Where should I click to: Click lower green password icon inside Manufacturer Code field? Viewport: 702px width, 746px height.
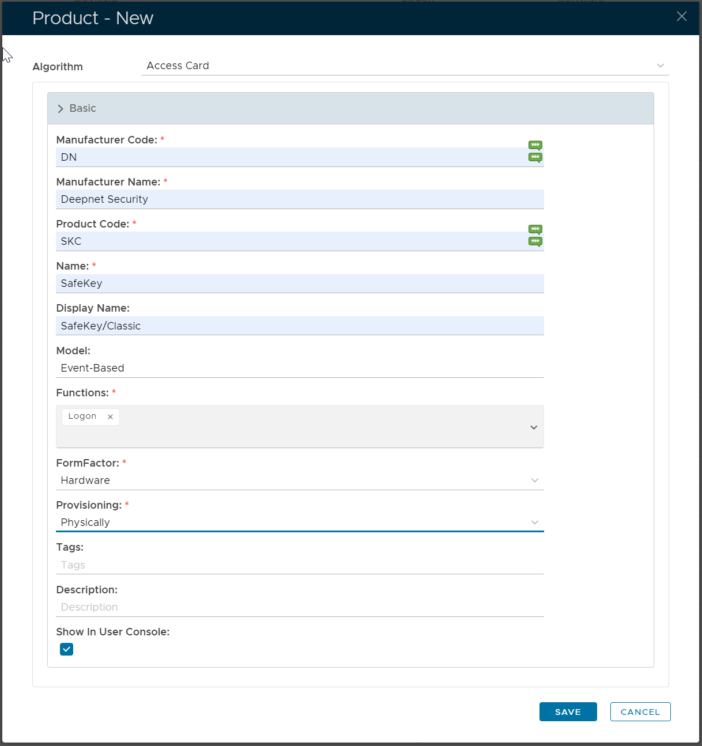(x=535, y=157)
